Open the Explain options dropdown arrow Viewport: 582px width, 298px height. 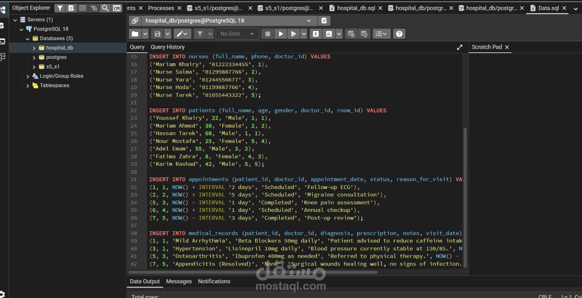[339, 34]
